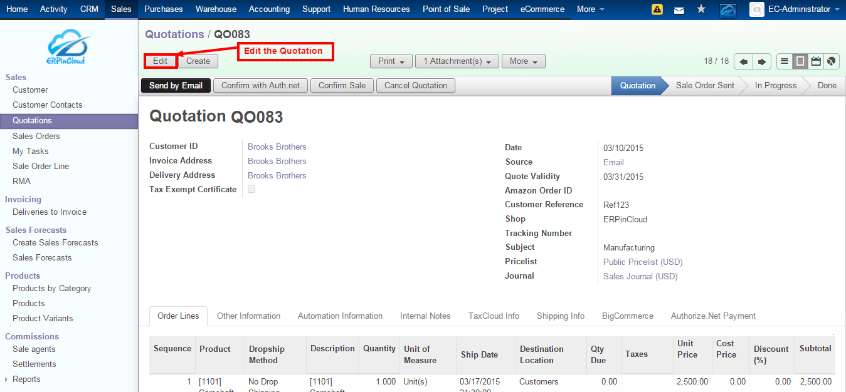Screen dimensions: 846x392
Task: Open the Sales Journal (USD) link
Action: pyautogui.click(x=640, y=277)
